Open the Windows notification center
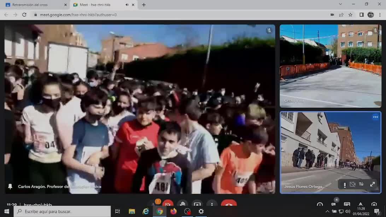This screenshot has height=217, width=386. pyautogui.click(x=378, y=211)
